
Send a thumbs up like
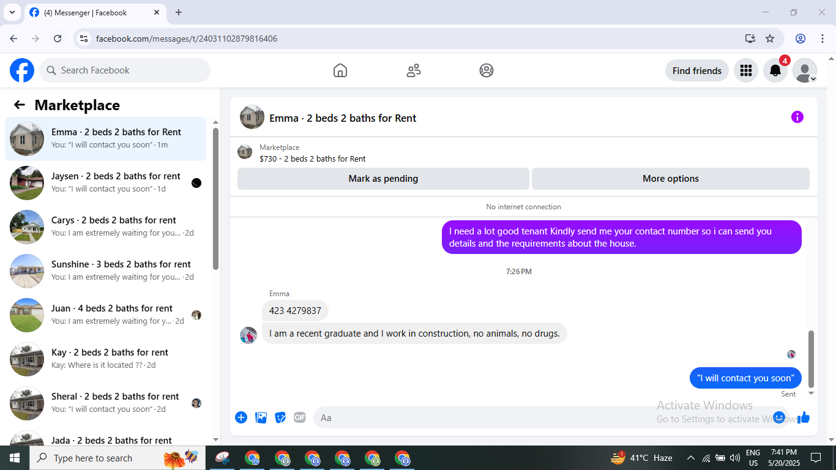point(804,417)
